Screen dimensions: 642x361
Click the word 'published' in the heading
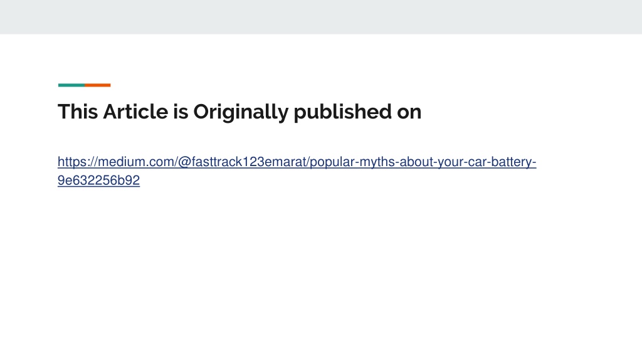342,112
